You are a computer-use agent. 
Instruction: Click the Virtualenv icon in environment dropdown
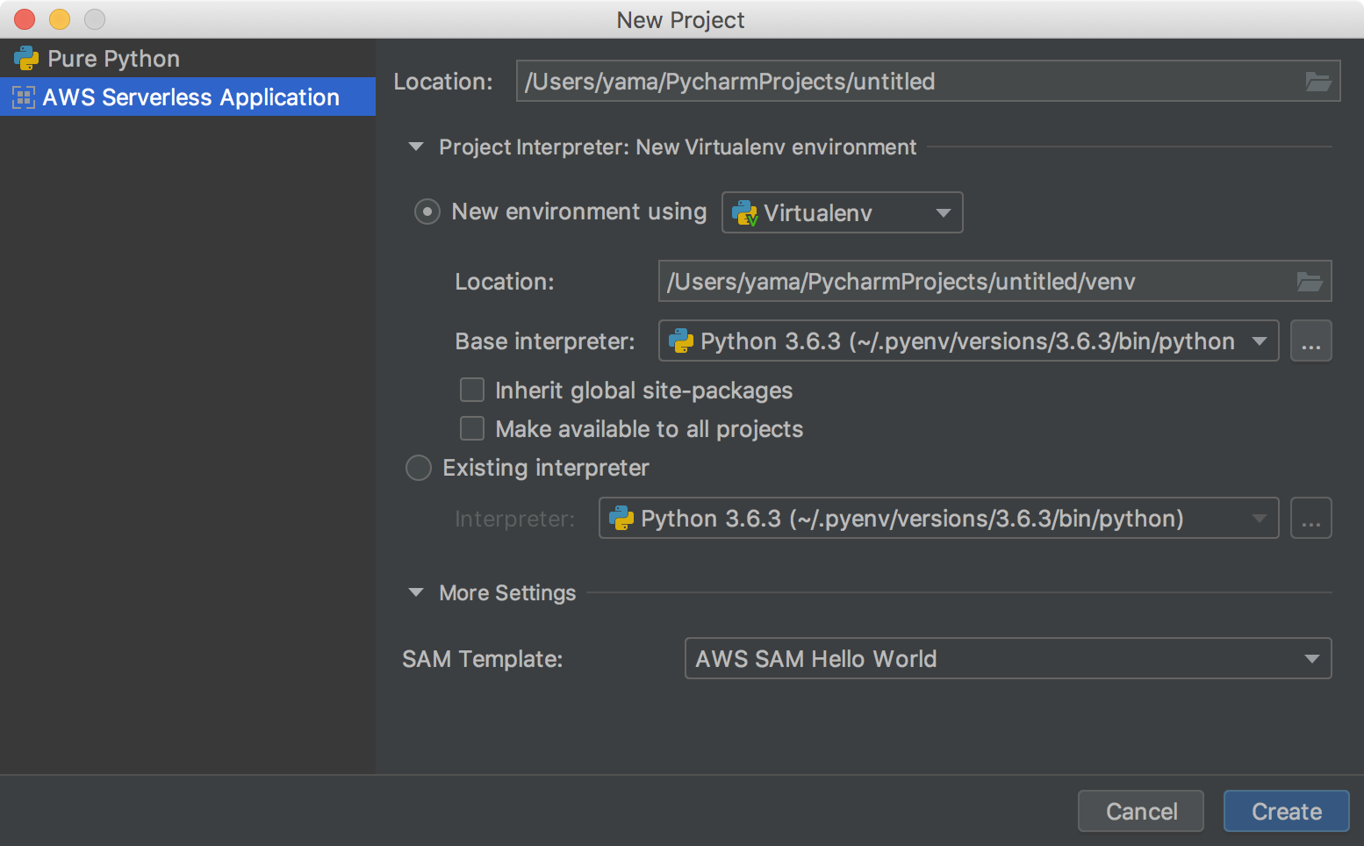[x=745, y=213]
